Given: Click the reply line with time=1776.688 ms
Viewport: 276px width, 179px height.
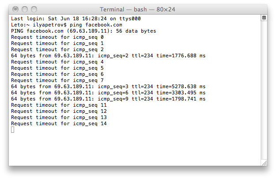Looking at the screenshot, I should coord(108,56).
